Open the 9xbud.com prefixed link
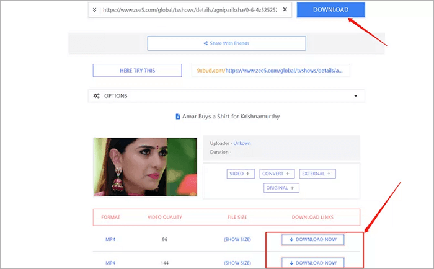 [270, 71]
